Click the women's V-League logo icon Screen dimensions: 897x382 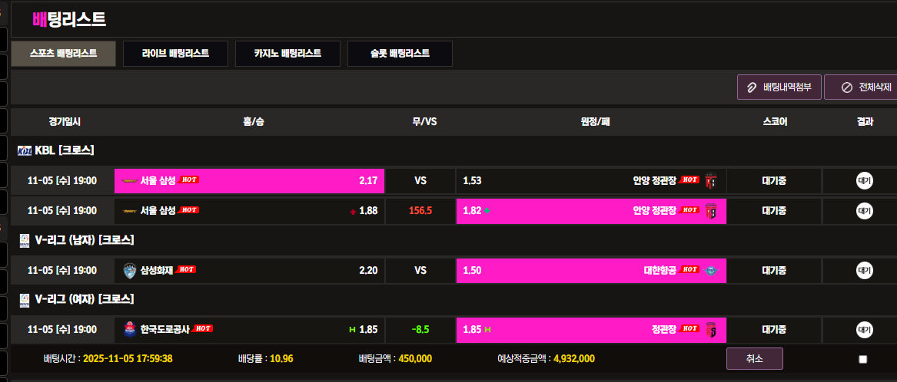point(24,299)
